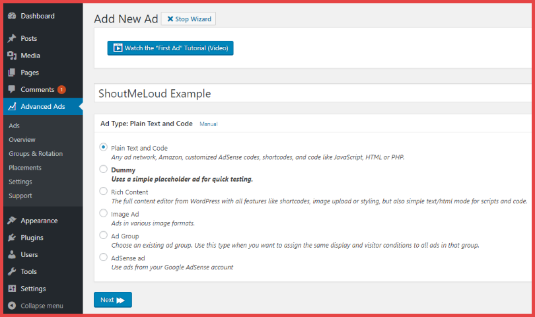Click 'The full content editor from WordPress' description
Viewport: 535px width, 317px height.
tap(320, 201)
